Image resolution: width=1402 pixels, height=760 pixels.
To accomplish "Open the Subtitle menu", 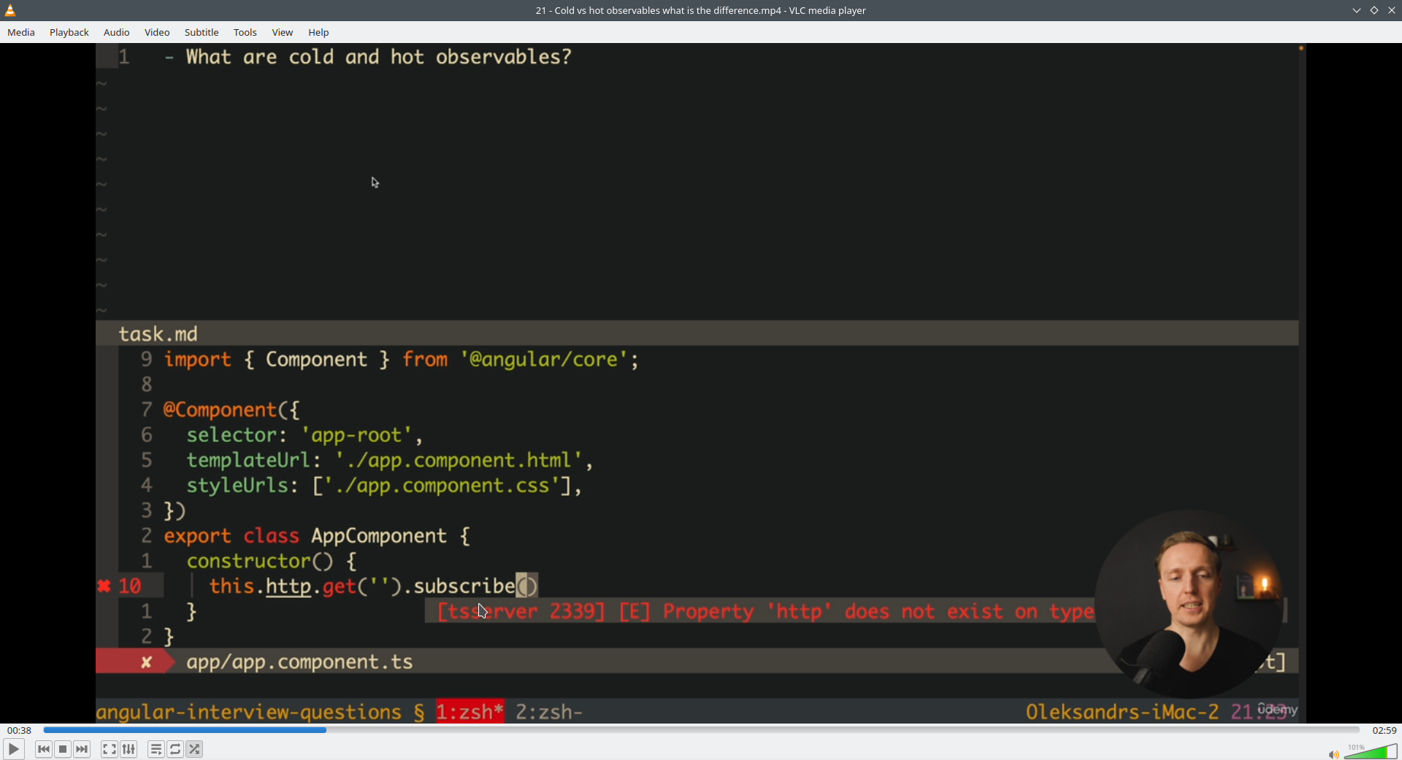I will [x=202, y=32].
